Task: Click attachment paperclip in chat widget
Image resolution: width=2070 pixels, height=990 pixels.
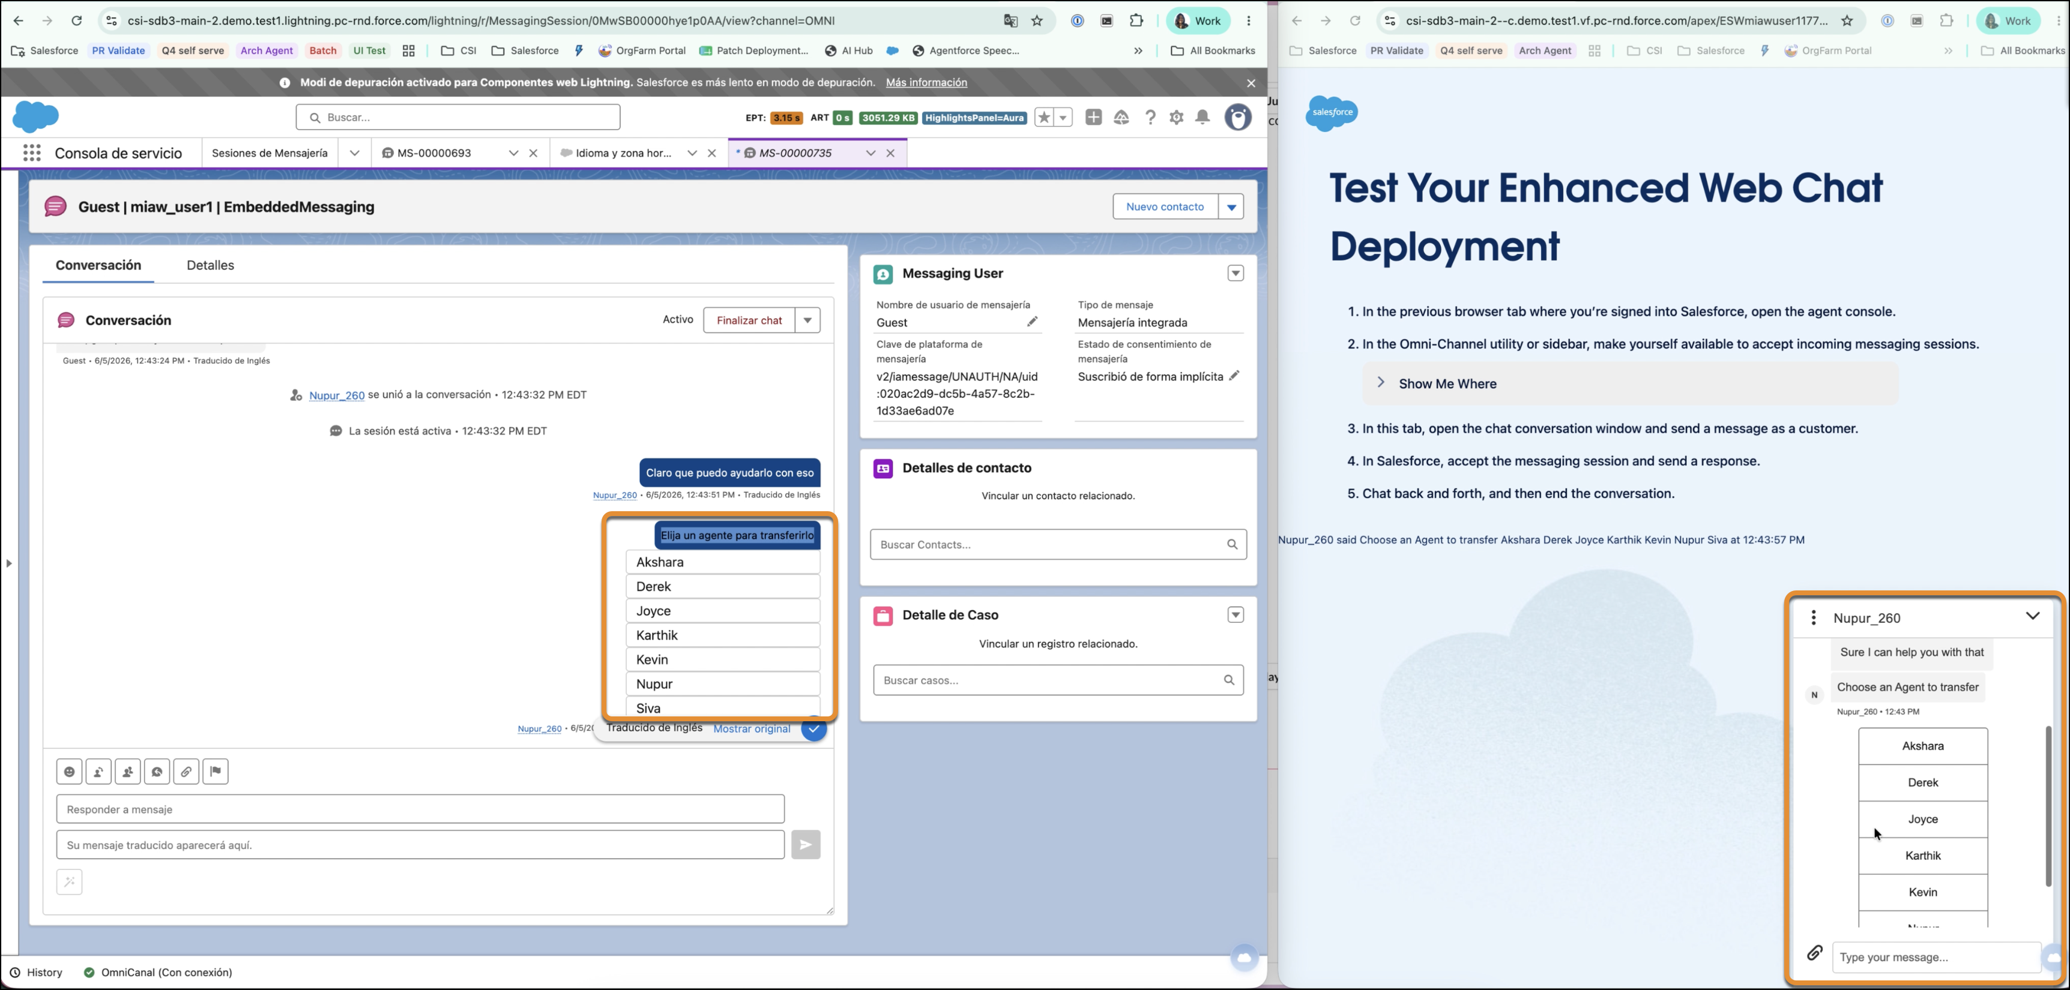Action: click(x=1814, y=953)
